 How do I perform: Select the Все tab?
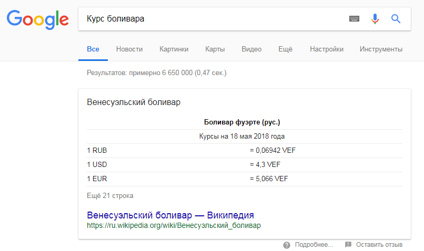[x=93, y=49]
